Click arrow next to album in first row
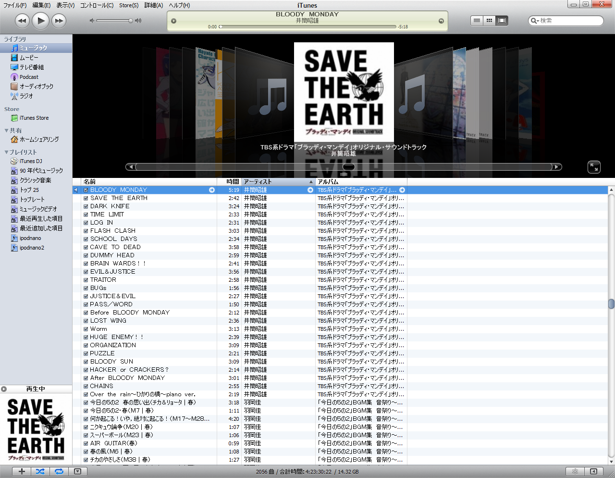Screen dimensions: 615x478 (402, 190)
